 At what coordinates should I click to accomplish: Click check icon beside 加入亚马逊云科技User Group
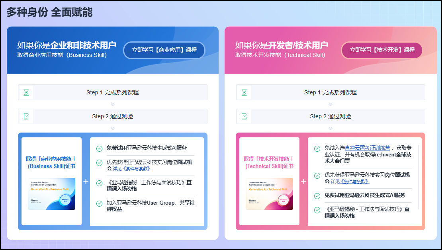[99, 203]
